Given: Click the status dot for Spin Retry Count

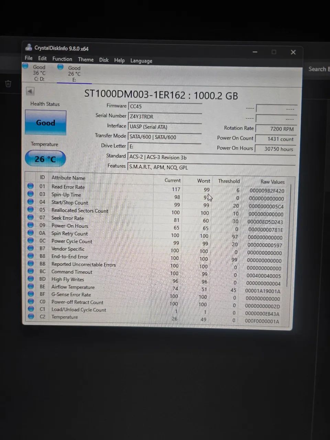Looking at the screenshot, I should (x=31, y=233).
